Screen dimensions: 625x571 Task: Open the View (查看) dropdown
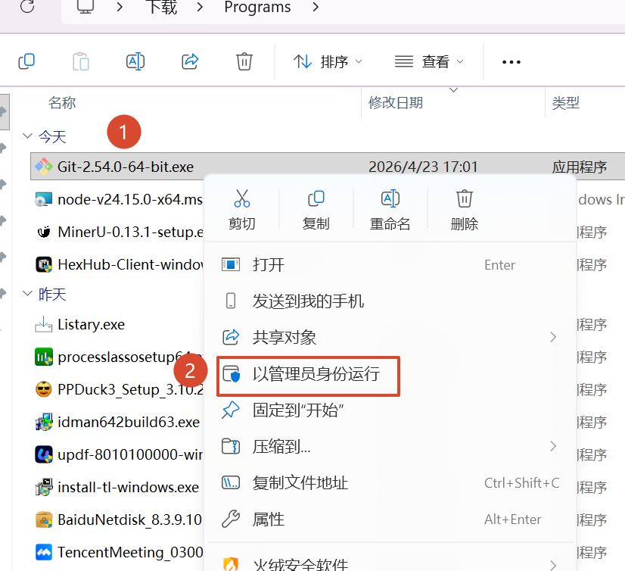(429, 62)
